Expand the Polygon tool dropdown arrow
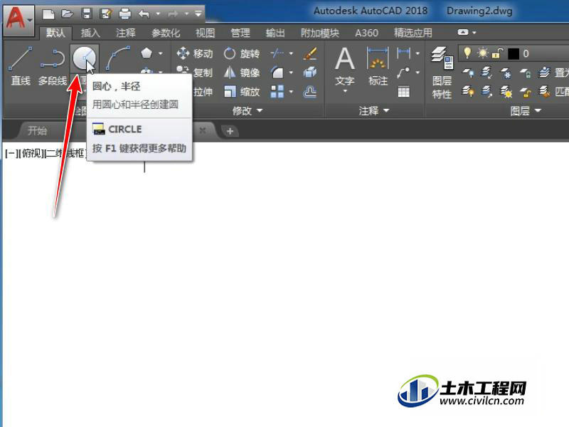Screen dimensions: 569x427 (x=161, y=53)
